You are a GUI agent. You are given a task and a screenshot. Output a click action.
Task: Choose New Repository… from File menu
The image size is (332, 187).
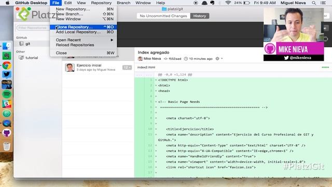(x=83, y=9)
